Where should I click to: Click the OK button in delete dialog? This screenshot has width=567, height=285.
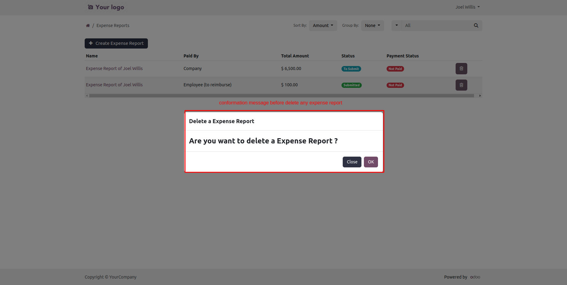click(371, 162)
